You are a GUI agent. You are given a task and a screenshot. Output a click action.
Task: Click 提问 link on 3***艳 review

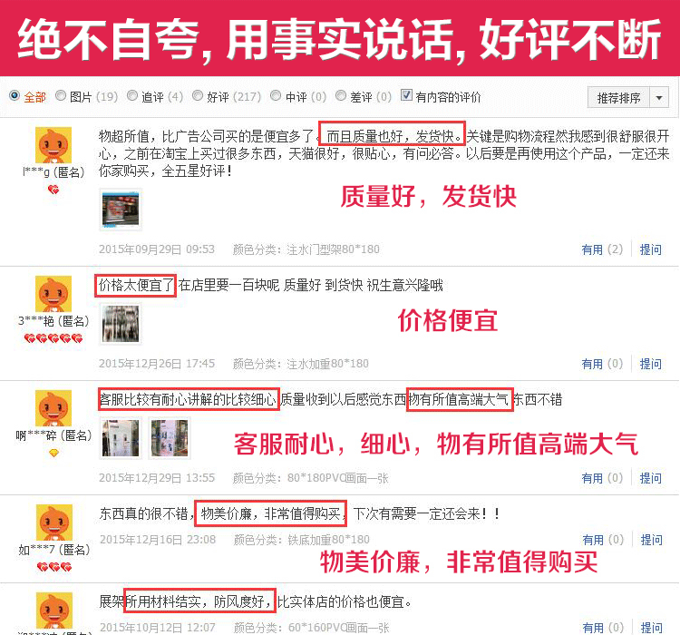pos(650,363)
